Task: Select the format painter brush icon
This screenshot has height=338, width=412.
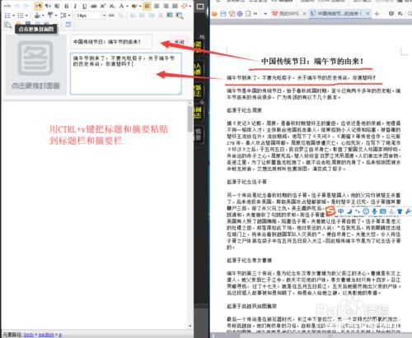Action: 134,6
